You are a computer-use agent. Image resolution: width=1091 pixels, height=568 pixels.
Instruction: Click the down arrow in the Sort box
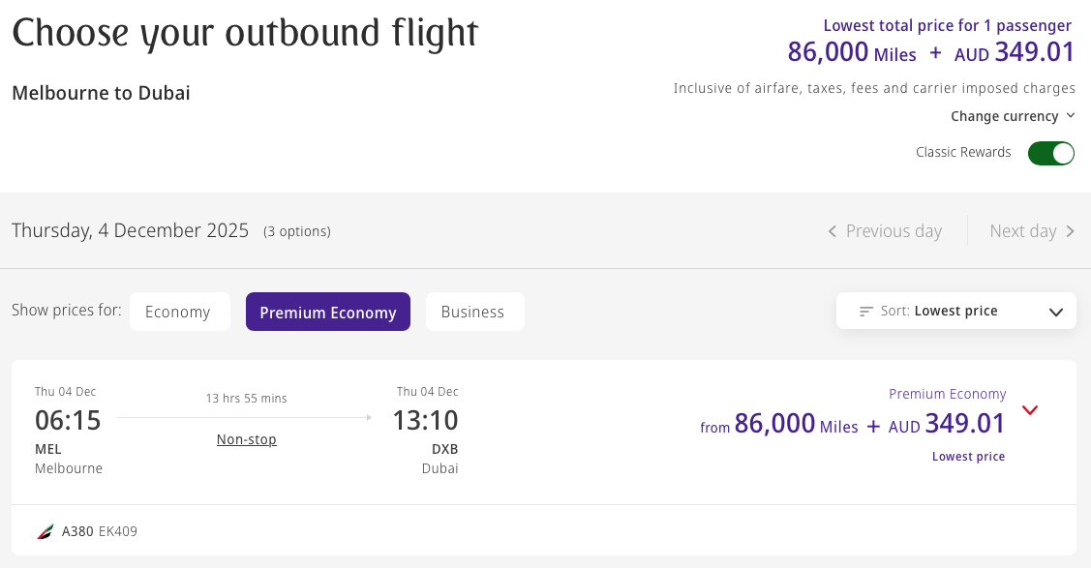tap(1056, 312)
